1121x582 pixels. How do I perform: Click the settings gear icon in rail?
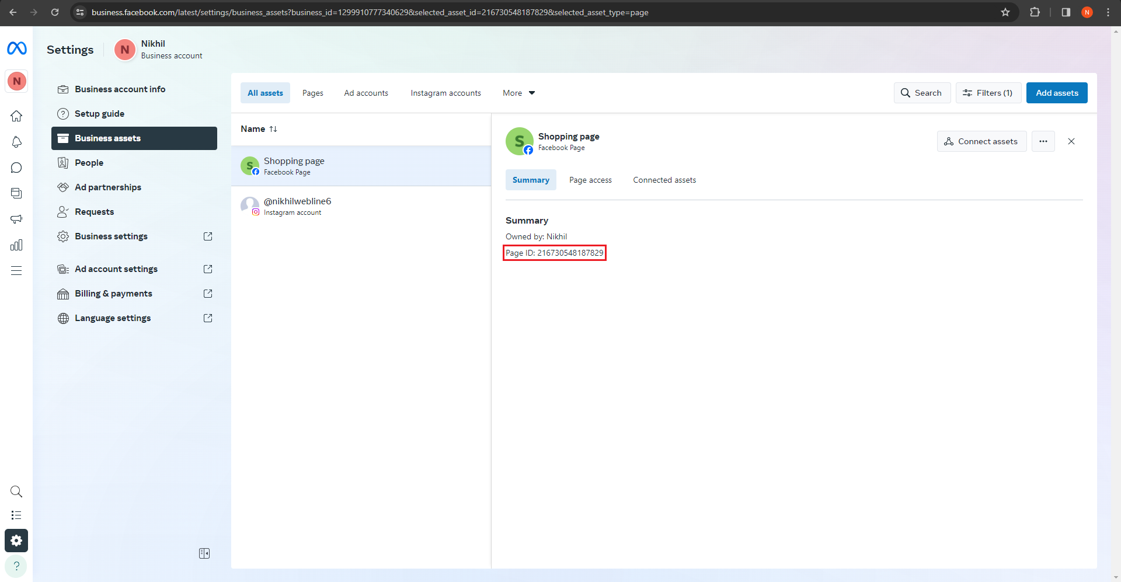pos(16,541)
